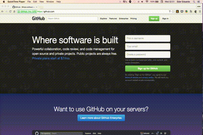This screenshot has width=203, height=135.
Task: Open the Pocket extension icon
Action: point(182,11)
